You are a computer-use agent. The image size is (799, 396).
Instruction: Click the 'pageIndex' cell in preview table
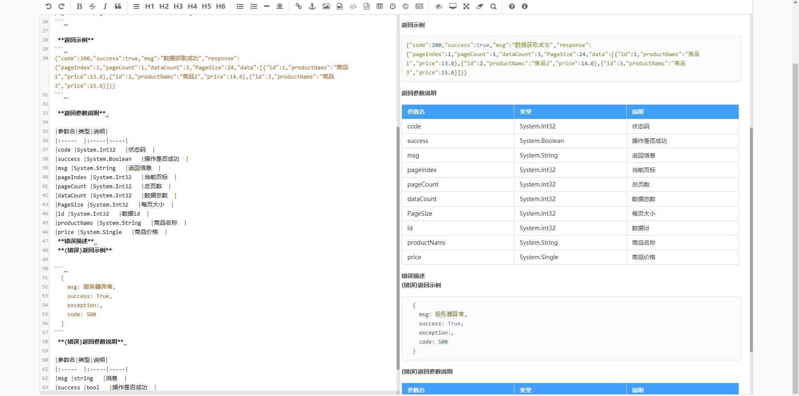point(458,170)
